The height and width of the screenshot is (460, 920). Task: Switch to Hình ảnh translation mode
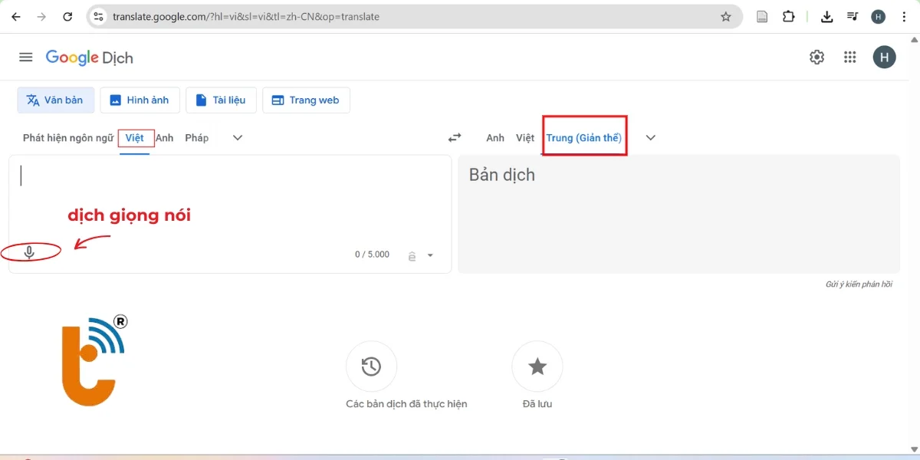[140, 100]
